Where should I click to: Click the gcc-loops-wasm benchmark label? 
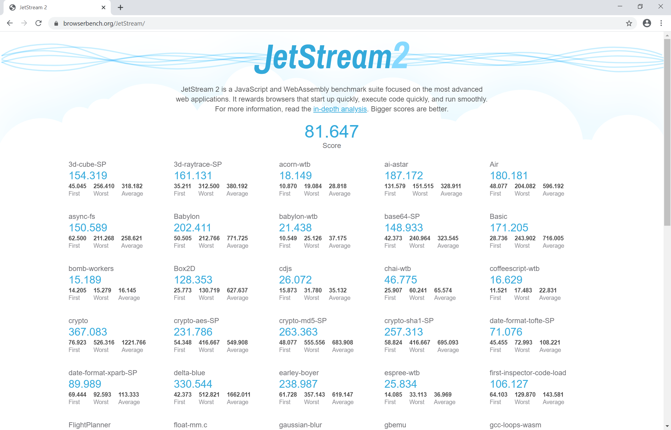[x=515, y=425]
